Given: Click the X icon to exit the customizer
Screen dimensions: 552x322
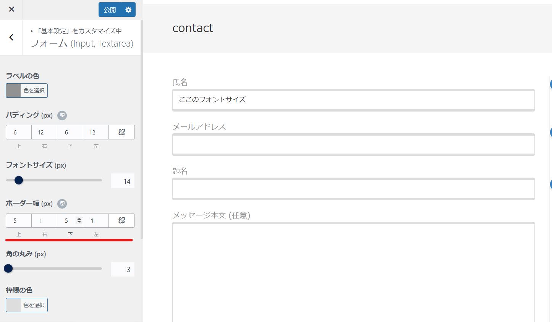Looking at the screenshot, I should click(x=11, y=9).
